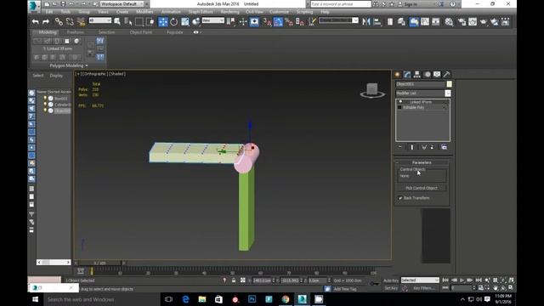The height and width of the screenshot is (306, 544).
Task: Click the Pick Control Object button
Action: pyautogui.click(x=422, y=188)
